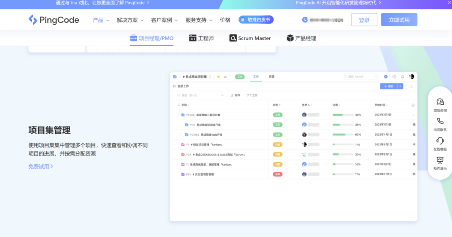452x237 pixels.
Task: Click the blue plus circle icon
Action: click(x=386, y=77)
